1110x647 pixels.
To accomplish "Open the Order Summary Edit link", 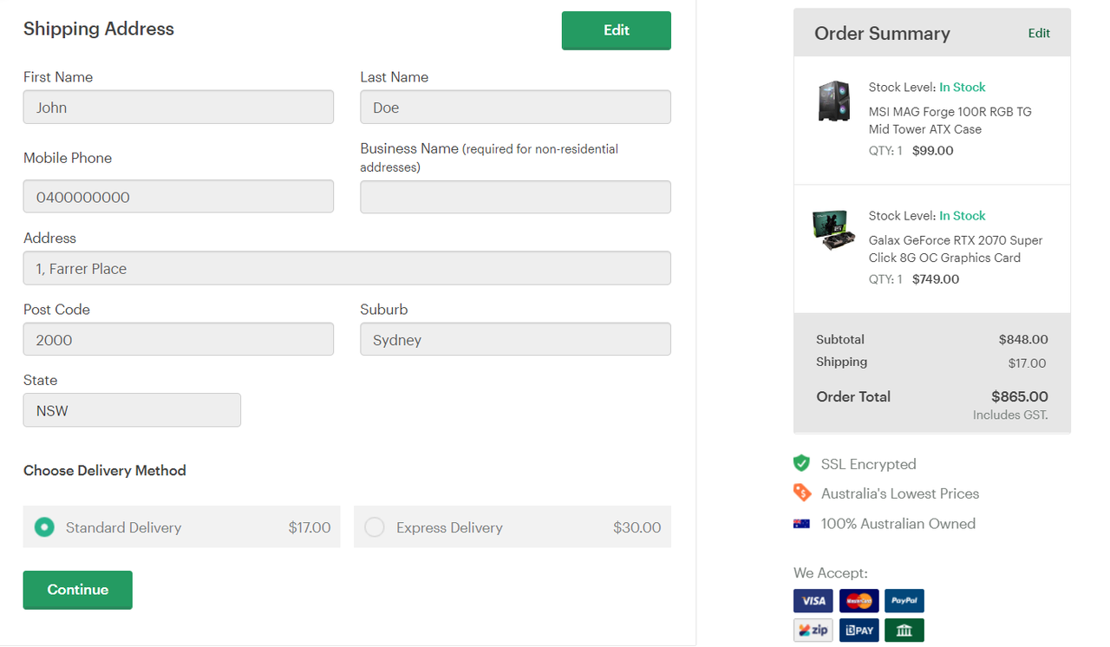I will pos(1039,33).
